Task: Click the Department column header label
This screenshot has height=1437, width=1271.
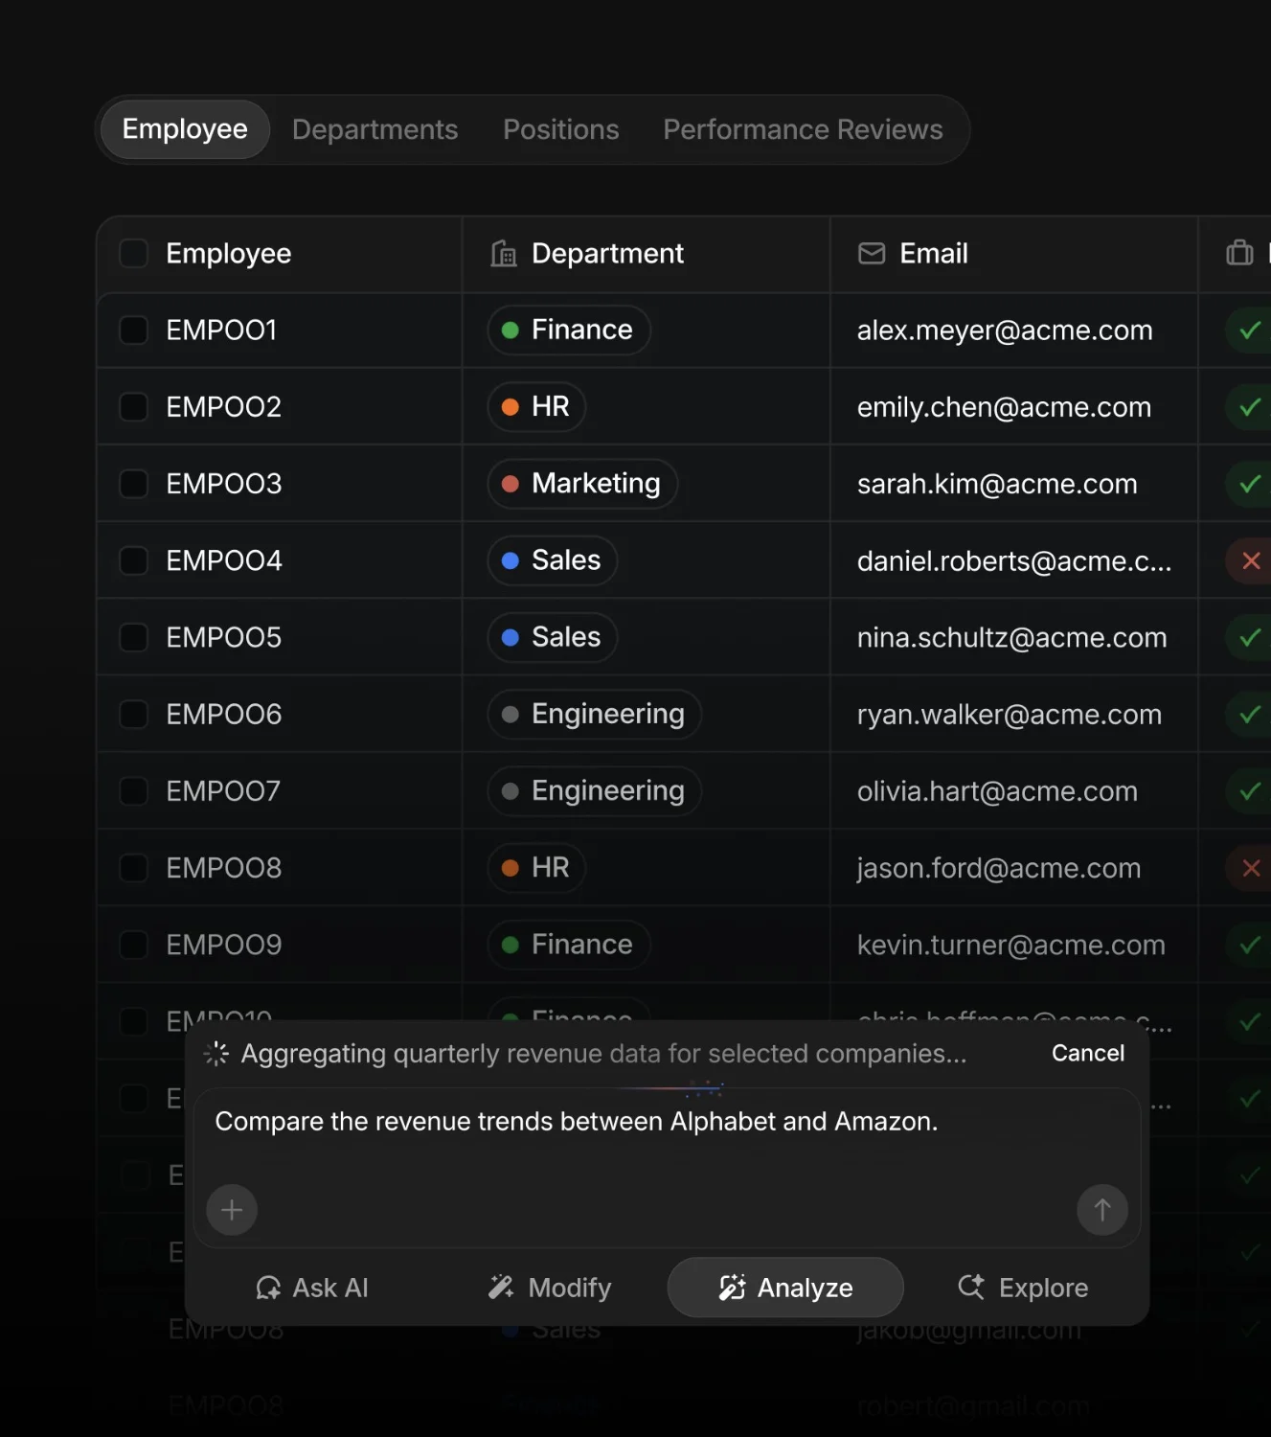Action: point(607,254)
